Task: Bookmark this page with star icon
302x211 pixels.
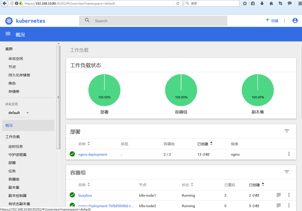Action: coord(245,4)
